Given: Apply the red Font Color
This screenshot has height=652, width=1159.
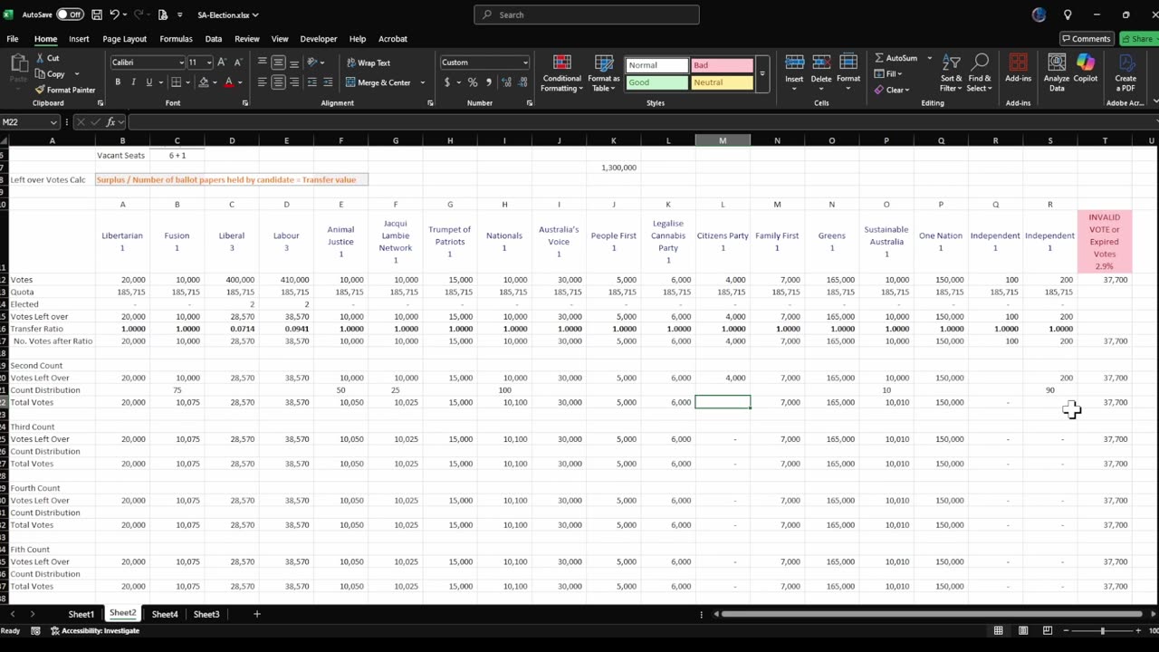Looking at the screenshot, I should [228, 82].
